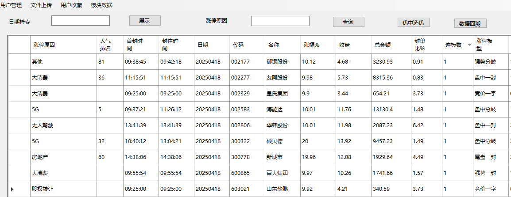The width and height of the screenshot is (511, 197).
Task: Sort by the 代码 column header
Action: click(247, 45)
